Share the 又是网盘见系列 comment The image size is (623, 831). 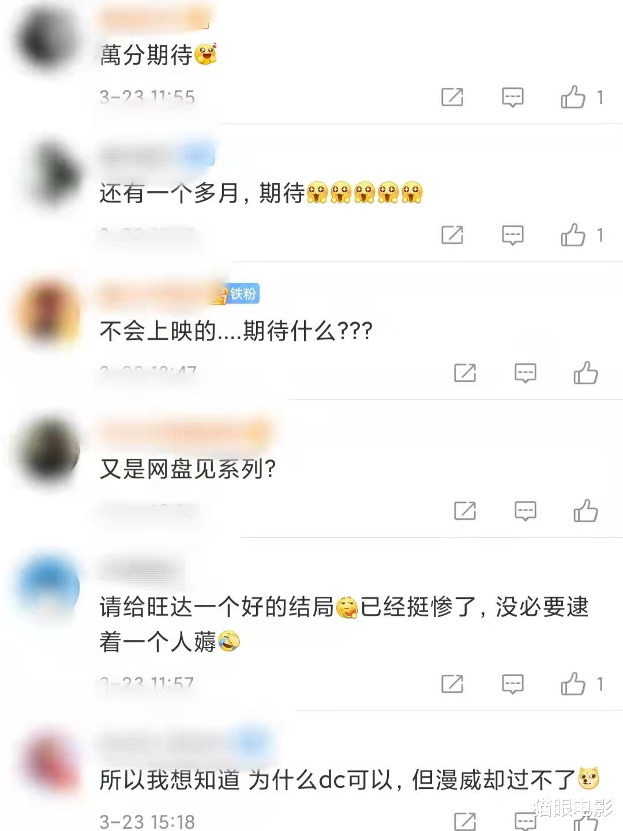[465, 511]
